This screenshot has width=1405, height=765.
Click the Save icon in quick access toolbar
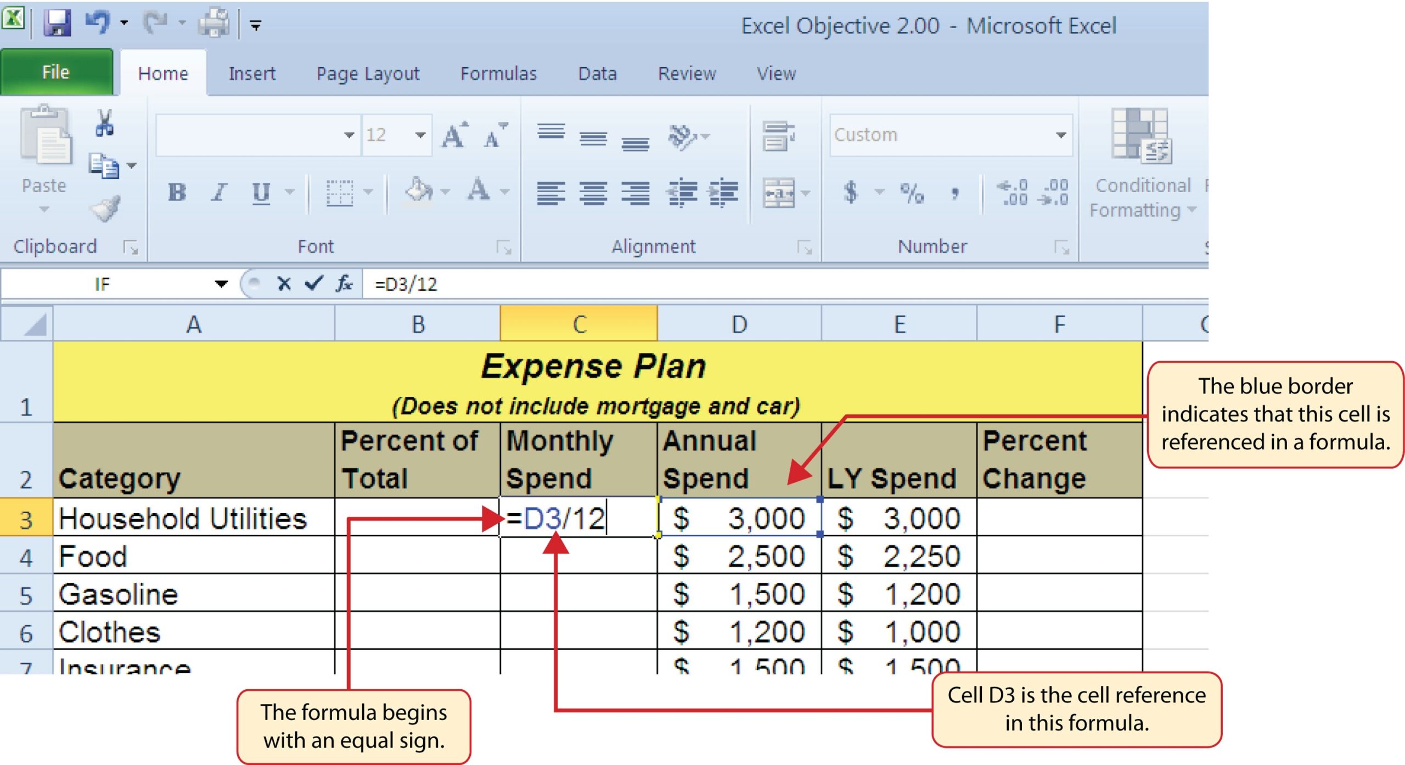point(57,24)
